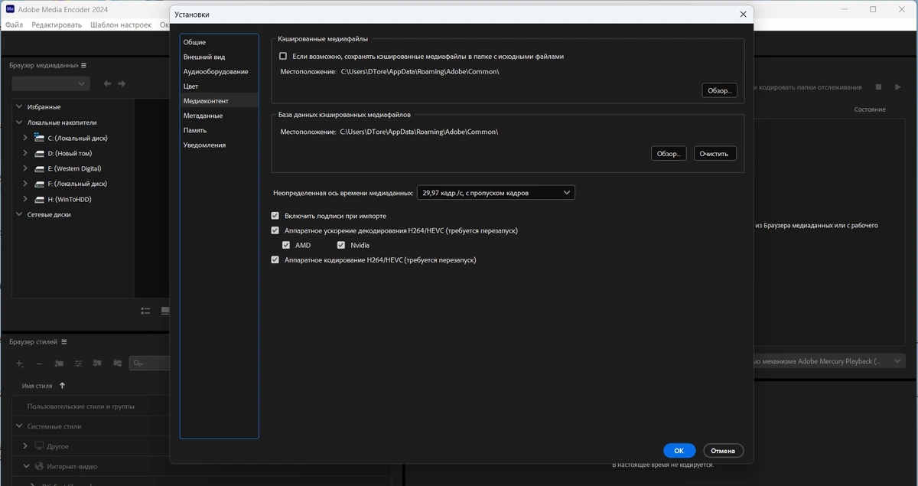The width and height of the screenshot is (918, 486).
Task: Close the Установки dialog with X
Action: [743, 15]
